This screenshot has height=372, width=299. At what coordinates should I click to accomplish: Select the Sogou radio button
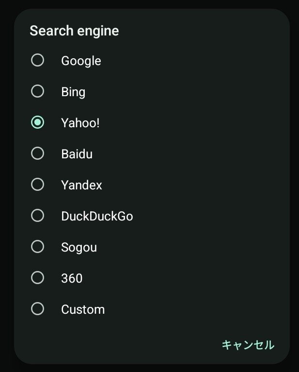point(37,247)
